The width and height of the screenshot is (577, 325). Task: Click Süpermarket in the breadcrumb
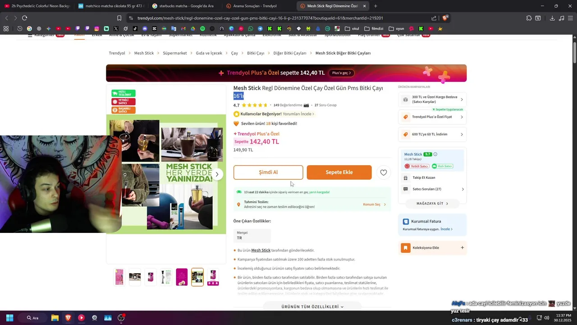(x=175, y=53)
